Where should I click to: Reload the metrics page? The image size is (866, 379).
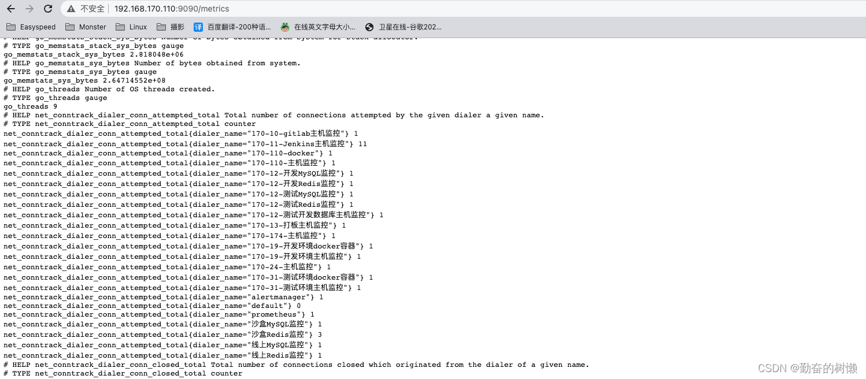[x=48, y=9]
